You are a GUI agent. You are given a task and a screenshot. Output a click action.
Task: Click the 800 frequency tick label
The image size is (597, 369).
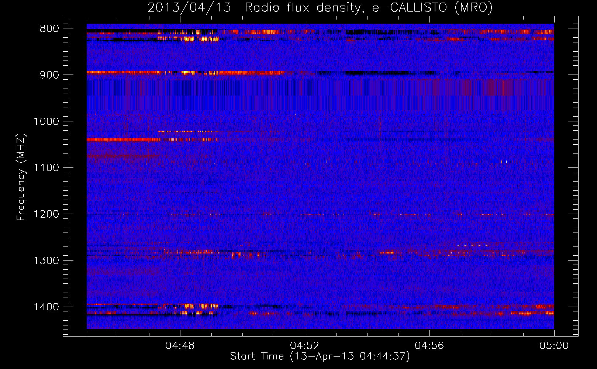coord(49,29)
